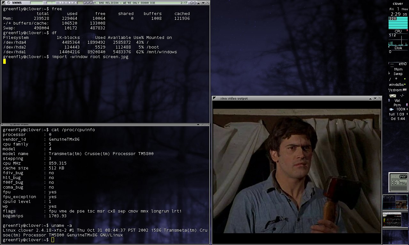This screenshot has width=409, height=245.
Task: Click the XMMS track time 2:17
Action: [x=184, y=3]
